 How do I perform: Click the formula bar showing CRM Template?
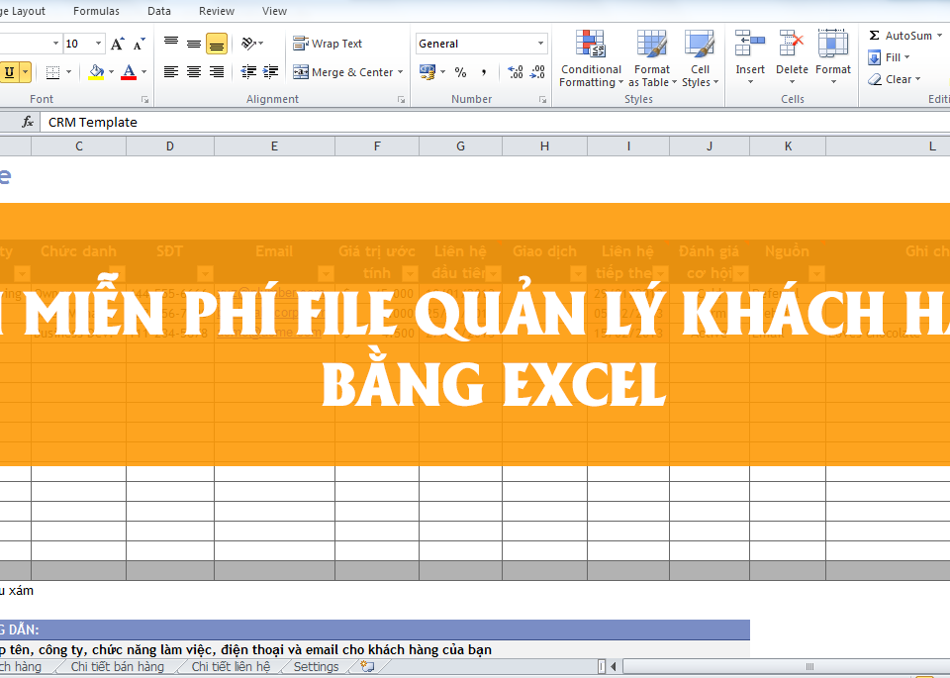(x=495, y=123)
